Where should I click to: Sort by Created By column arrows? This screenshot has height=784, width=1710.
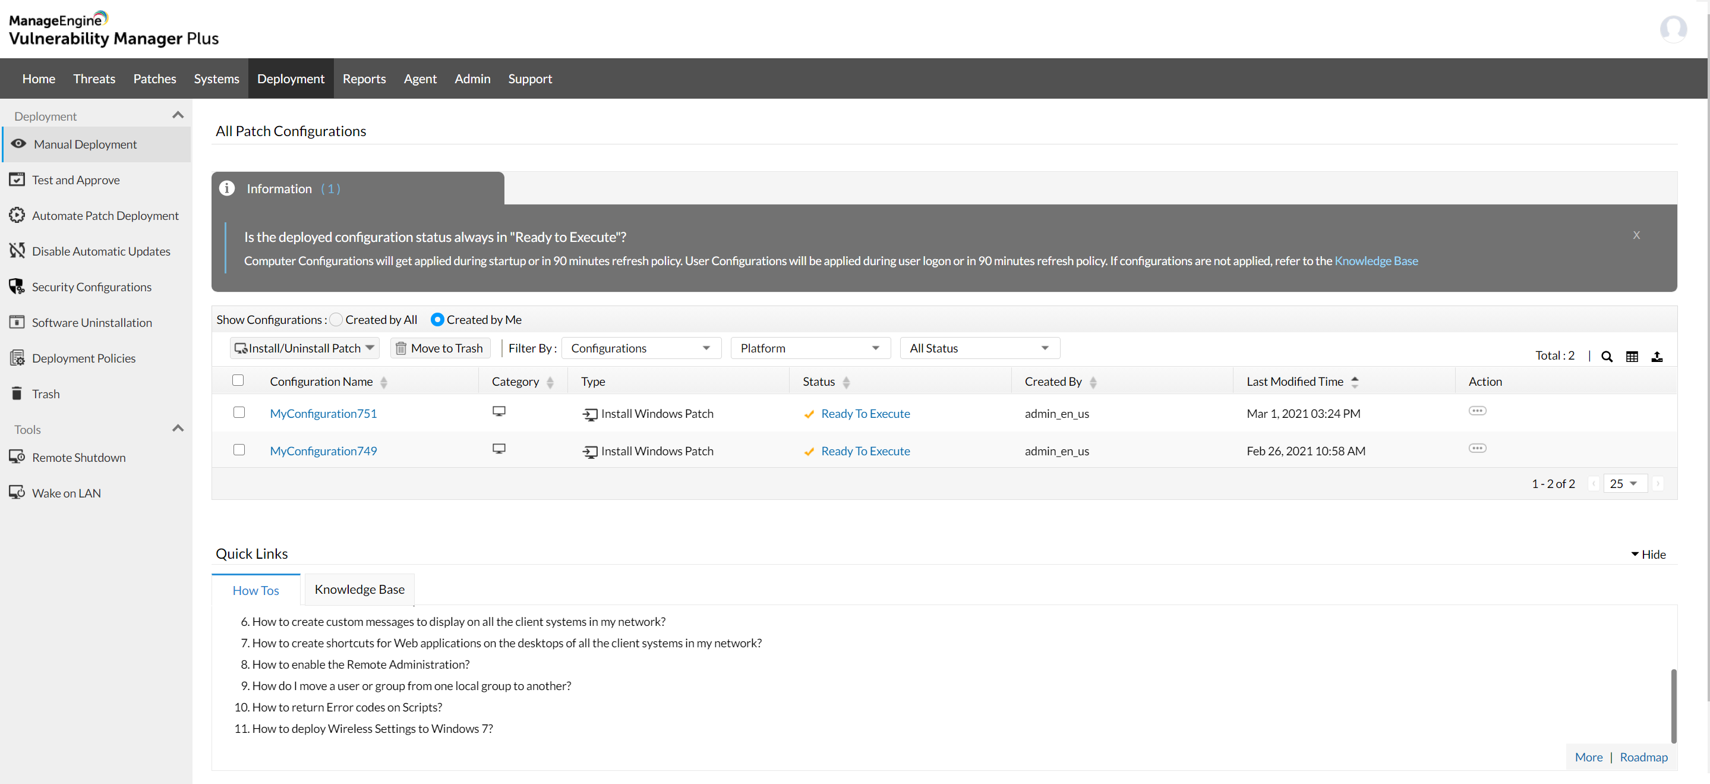click(1093, 382)
